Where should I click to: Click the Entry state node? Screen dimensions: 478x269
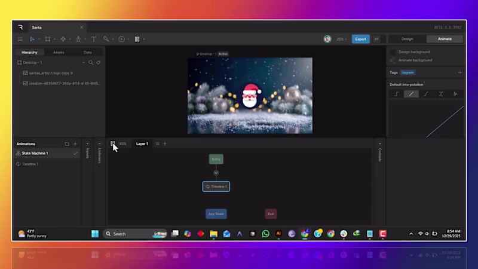216,159
